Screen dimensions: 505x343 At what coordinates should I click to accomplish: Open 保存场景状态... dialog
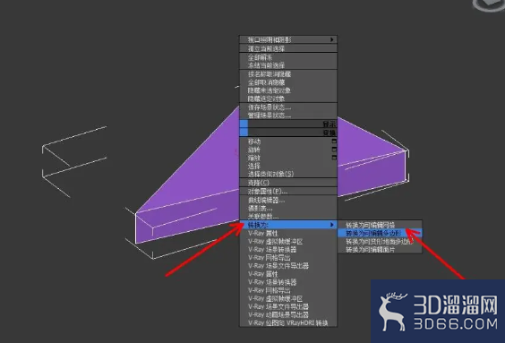click(288, 107)
